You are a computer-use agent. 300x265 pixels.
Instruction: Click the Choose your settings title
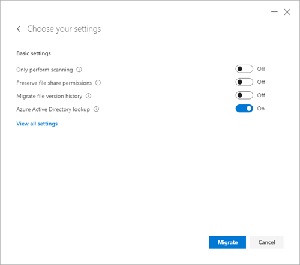(x=64, y=29)
